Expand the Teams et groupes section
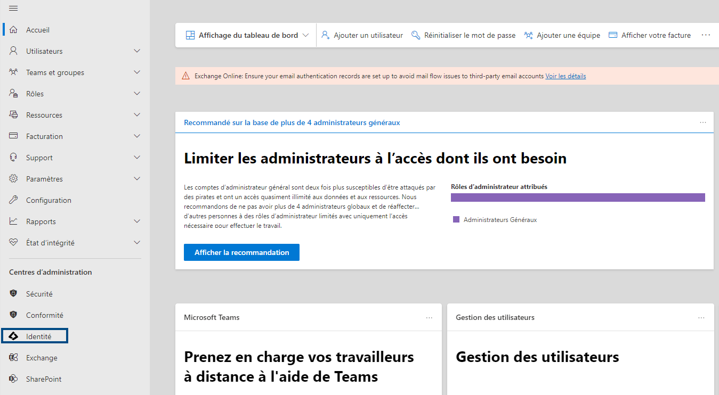The image size is (719, 395). pyautogui.click(x=137, y=72)
